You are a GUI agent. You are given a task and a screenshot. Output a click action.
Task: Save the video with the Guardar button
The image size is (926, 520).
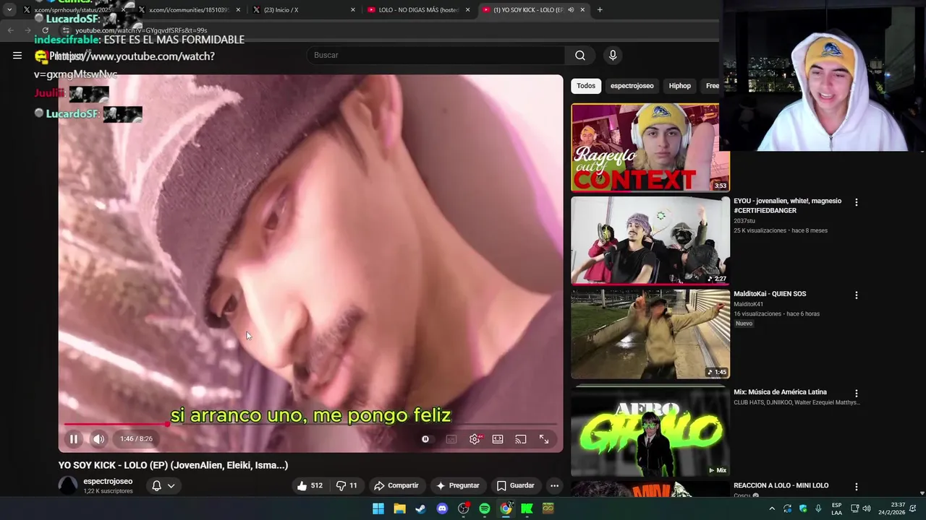click(x=515, y=485)
